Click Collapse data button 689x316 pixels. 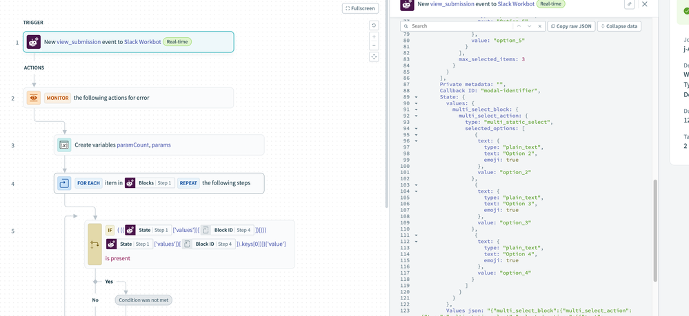point(619,26)
